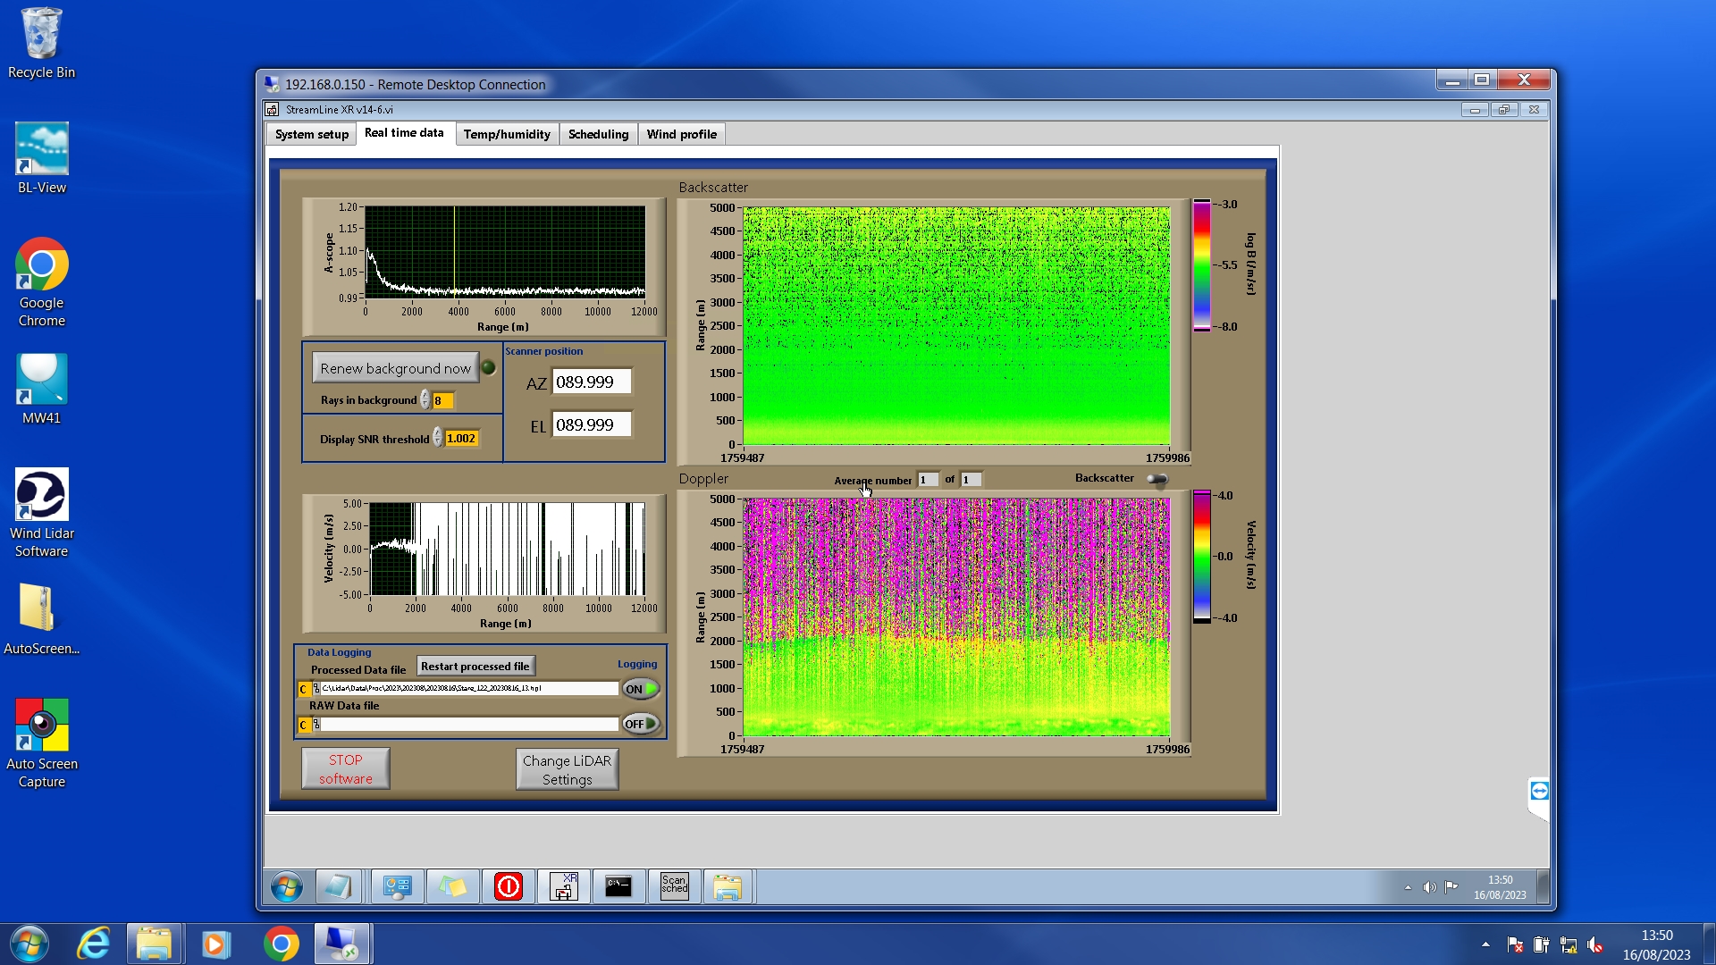Open the command prompt taskbar icon
Image resolution: width=1716 pixels, height=965 pixels.
[618, 886]
